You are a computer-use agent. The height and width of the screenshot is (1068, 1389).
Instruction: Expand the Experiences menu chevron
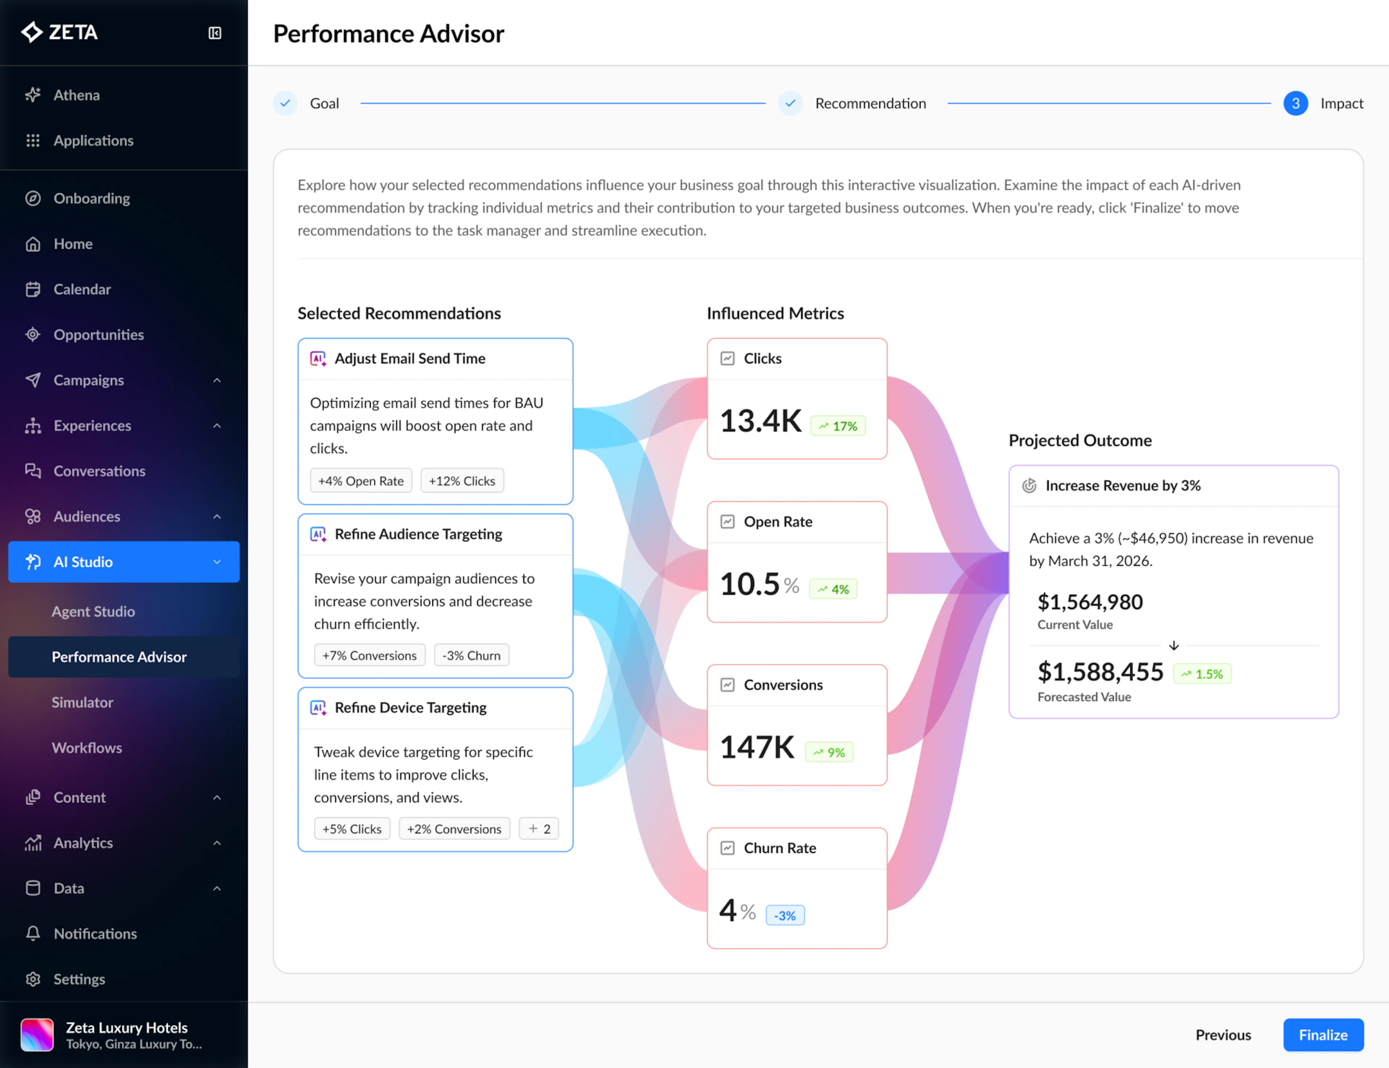217,425
